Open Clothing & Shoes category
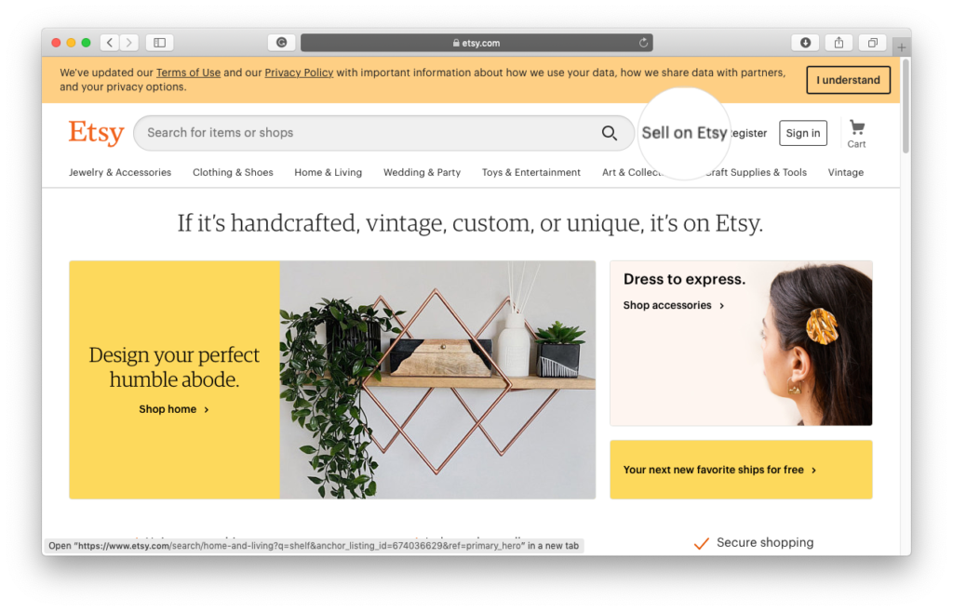This screenshot has width=953, height=611. tap(233, 172)
